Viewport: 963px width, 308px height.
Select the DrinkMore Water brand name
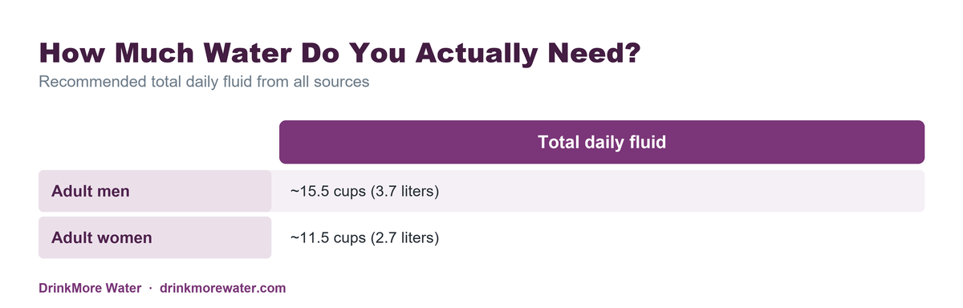90,288
